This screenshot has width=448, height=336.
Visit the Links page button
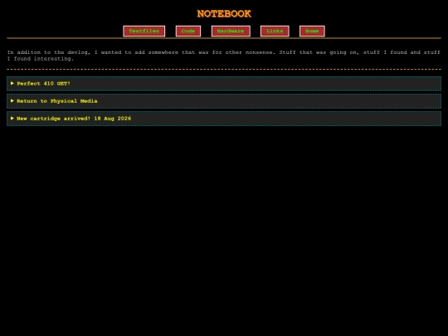pyautogui.click(x=275, y=31)
